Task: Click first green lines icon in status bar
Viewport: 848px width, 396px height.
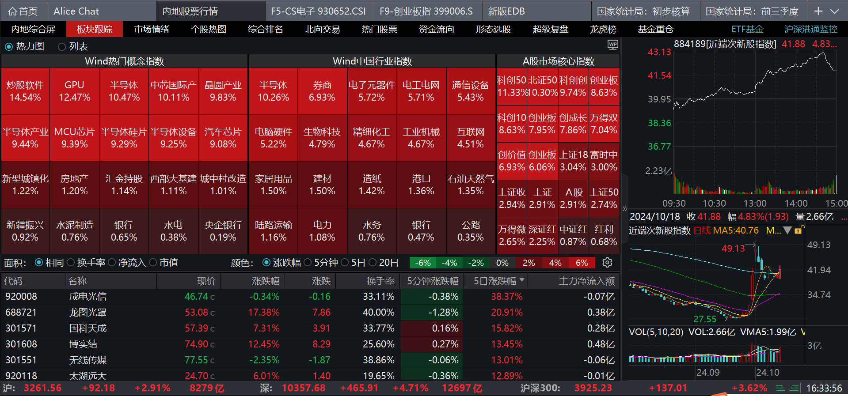Action: tap(780, 388)
